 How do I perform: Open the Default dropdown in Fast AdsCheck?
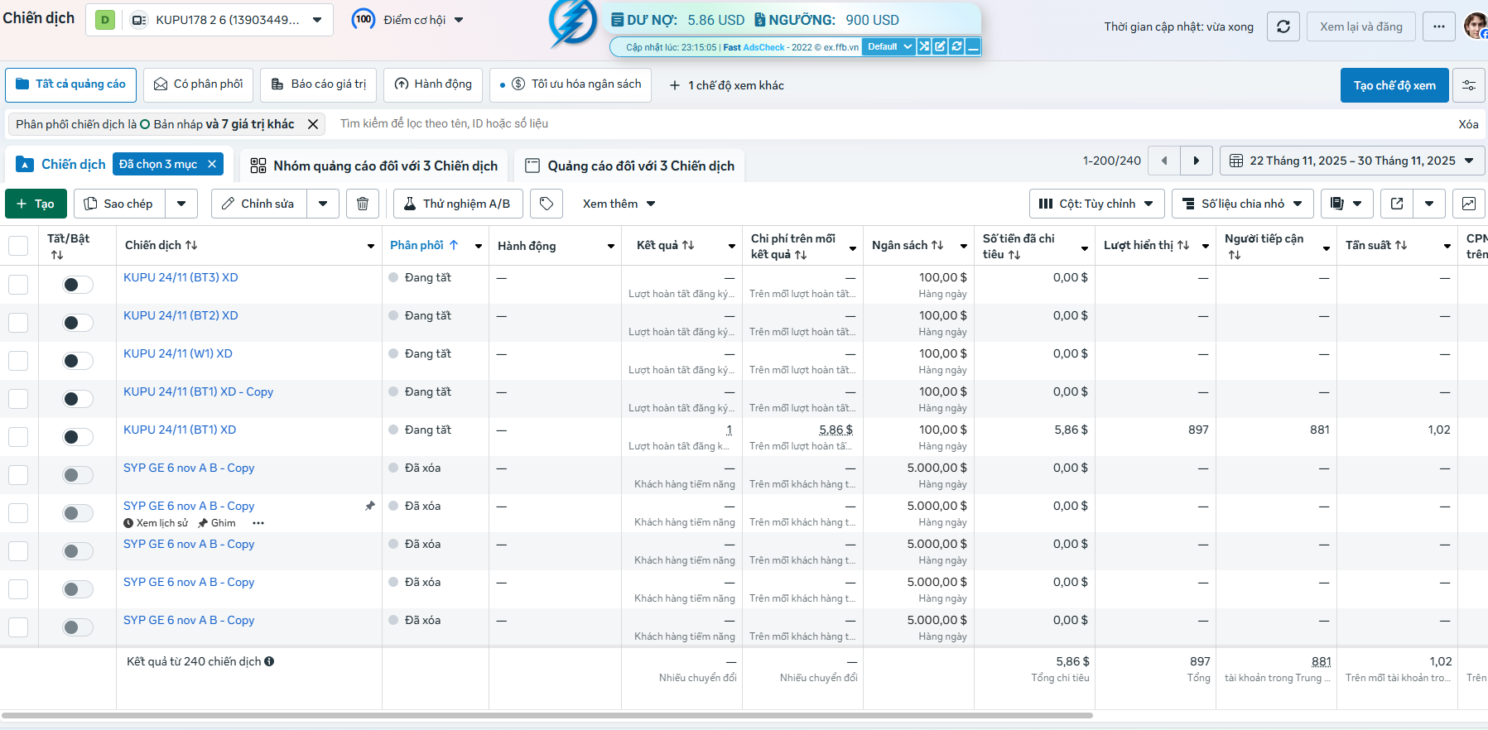888,46
